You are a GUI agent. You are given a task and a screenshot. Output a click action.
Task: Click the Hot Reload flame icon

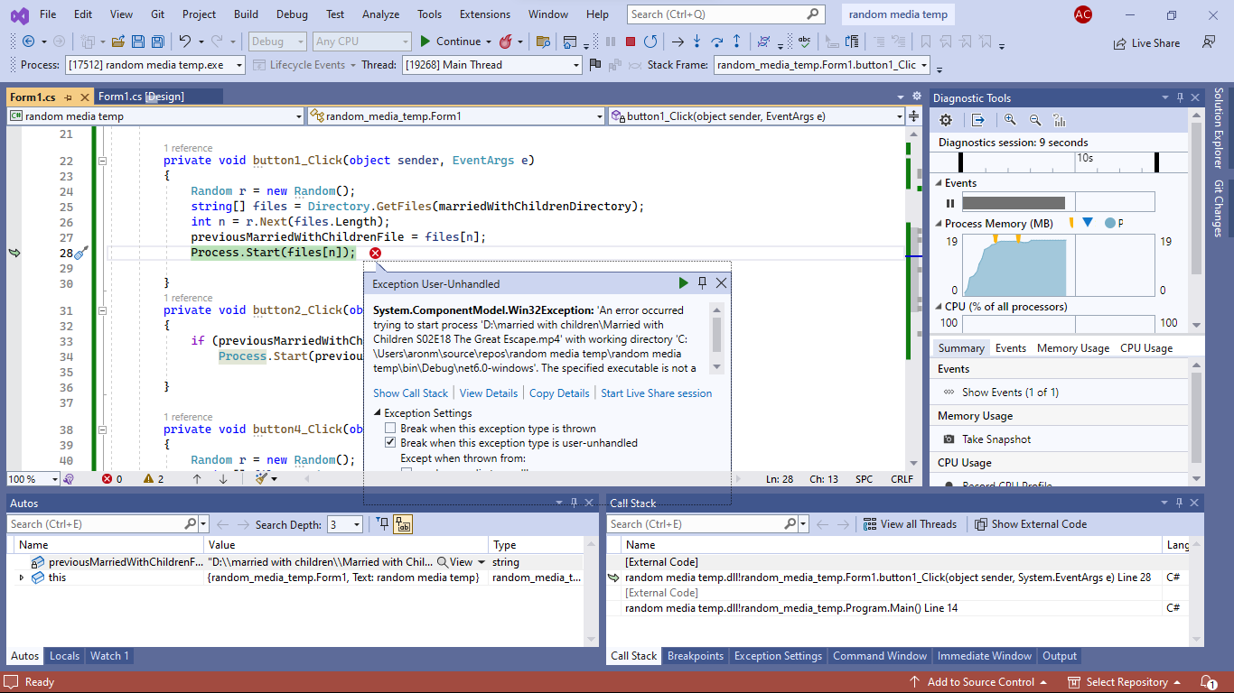coord(506,42)
